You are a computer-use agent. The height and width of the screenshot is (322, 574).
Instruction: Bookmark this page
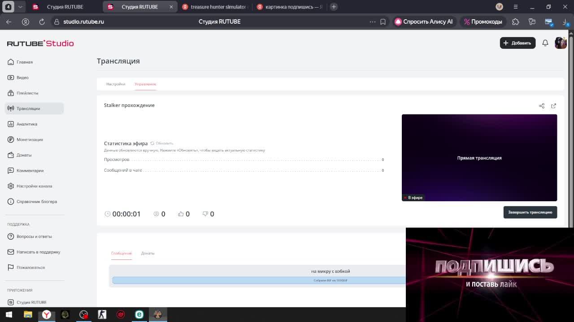click(383, 21)
